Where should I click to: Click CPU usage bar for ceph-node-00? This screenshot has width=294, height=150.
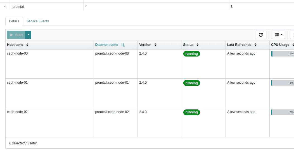click(x=282, y=54)
